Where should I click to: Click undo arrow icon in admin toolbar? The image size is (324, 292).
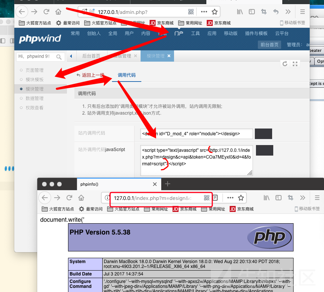pyautogui.click(x=276, y=12)
